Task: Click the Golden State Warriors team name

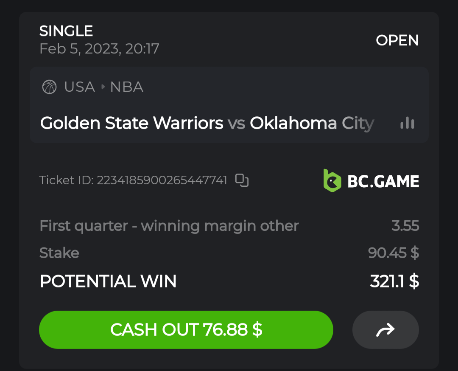Action: click(131, 123)
